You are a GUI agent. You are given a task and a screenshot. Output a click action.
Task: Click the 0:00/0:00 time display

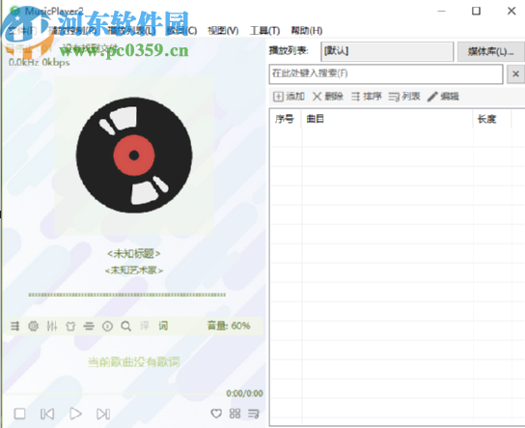coord(244,393)
